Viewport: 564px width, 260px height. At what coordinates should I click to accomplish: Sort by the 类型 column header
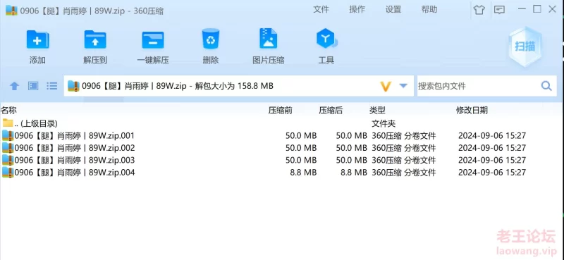[x=377, y=111]
